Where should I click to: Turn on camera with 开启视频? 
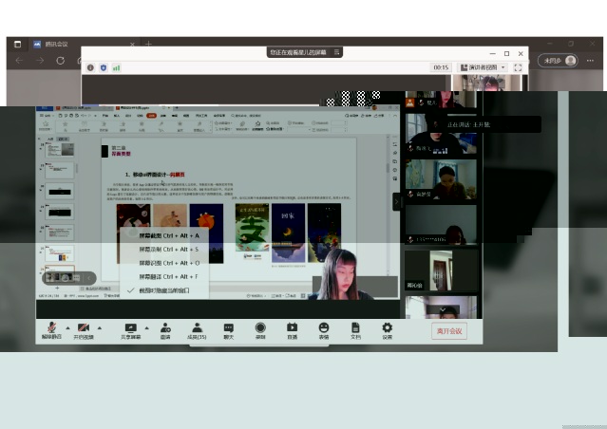pos(84,327)
